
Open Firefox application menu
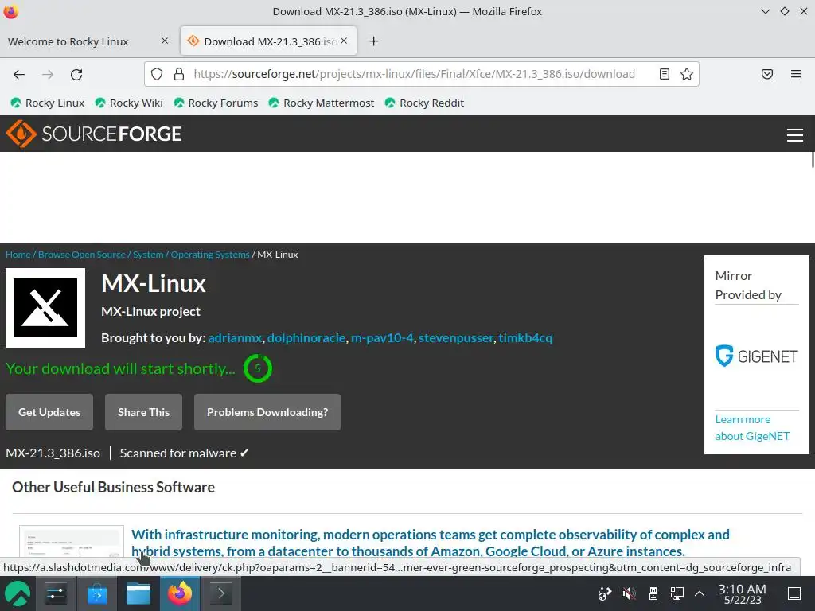click(x=795, y=74)
